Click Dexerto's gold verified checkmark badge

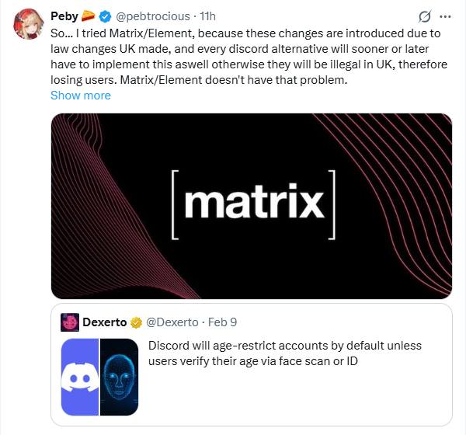coord(135,322)
